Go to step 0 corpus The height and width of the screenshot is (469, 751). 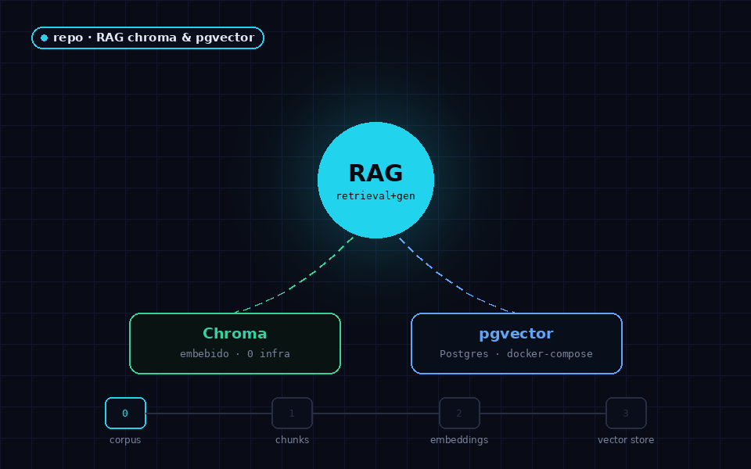pyautogui.click(x=125, y=413)
